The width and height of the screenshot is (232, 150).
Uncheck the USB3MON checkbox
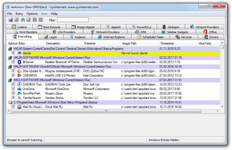pyautogui.click(x=13, y=75)
